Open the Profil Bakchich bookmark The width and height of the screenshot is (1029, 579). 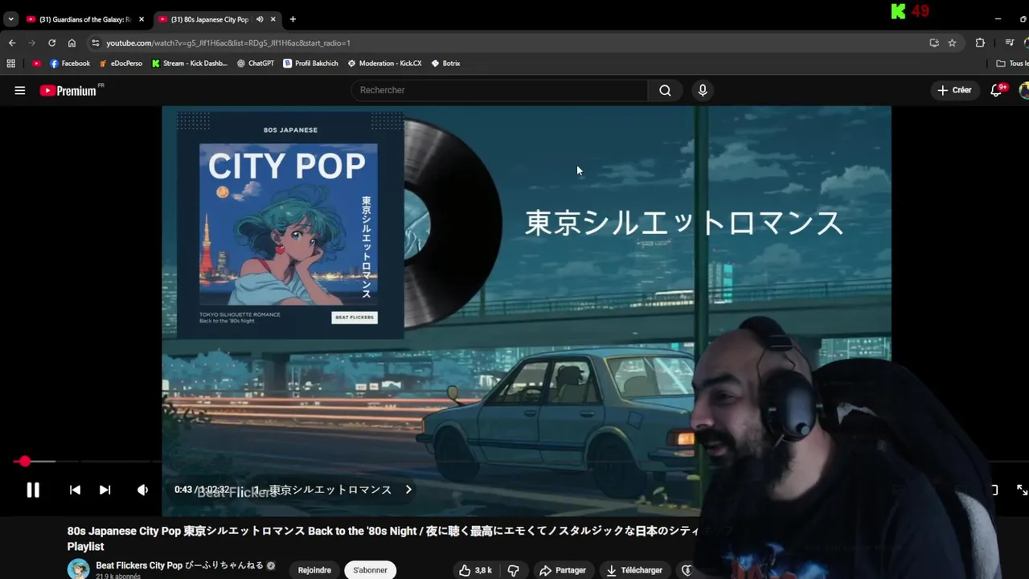point(312,63)
